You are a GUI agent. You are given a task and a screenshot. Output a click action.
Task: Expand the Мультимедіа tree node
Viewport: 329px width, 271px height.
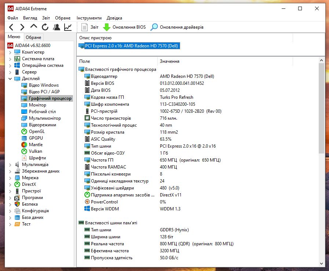pos(10,165)
